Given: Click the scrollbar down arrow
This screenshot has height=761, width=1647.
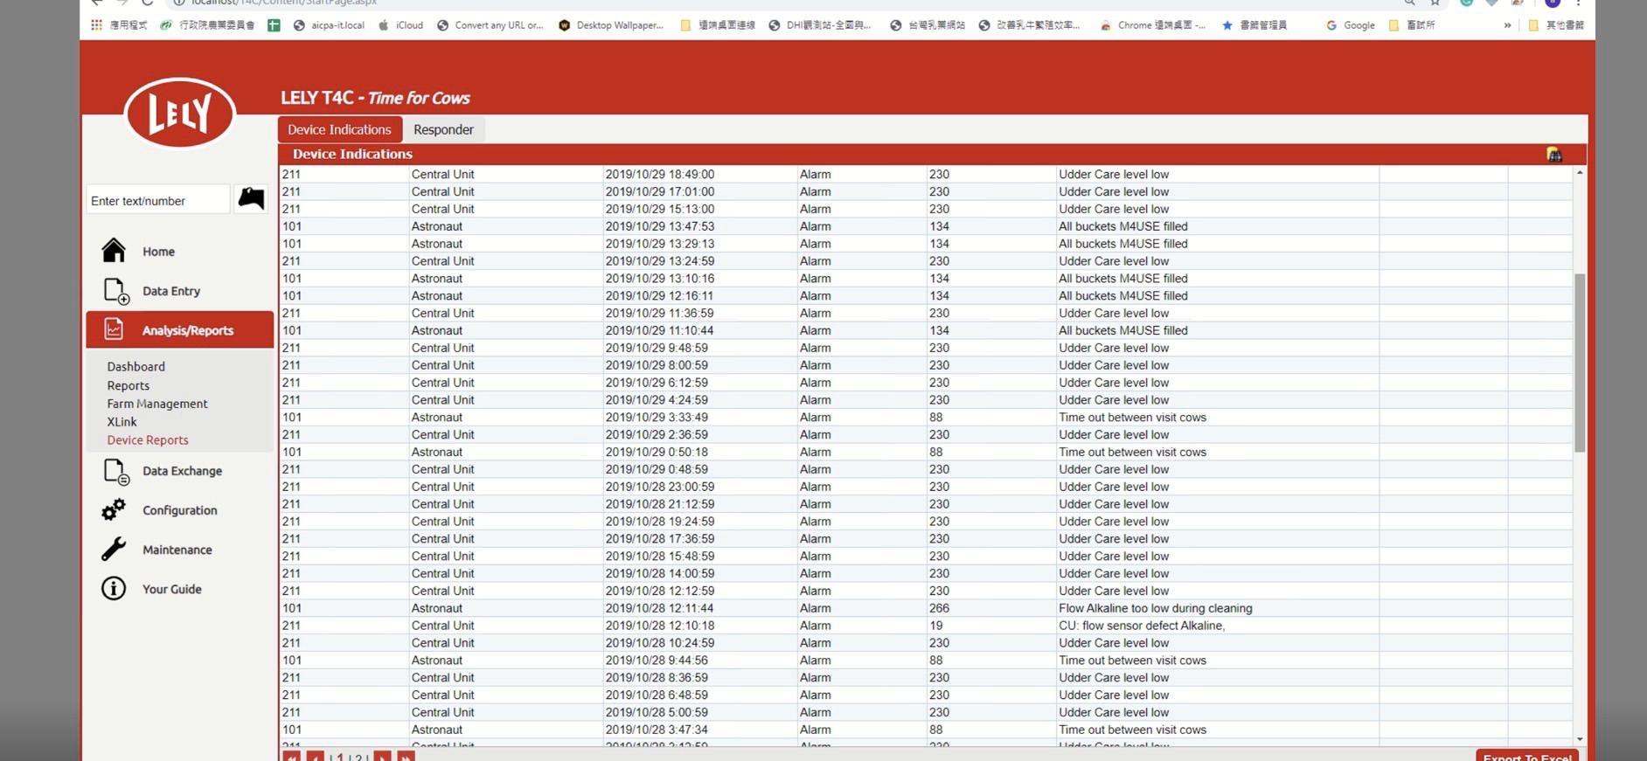Looking at the screenshot, I should coord(1580,739).
